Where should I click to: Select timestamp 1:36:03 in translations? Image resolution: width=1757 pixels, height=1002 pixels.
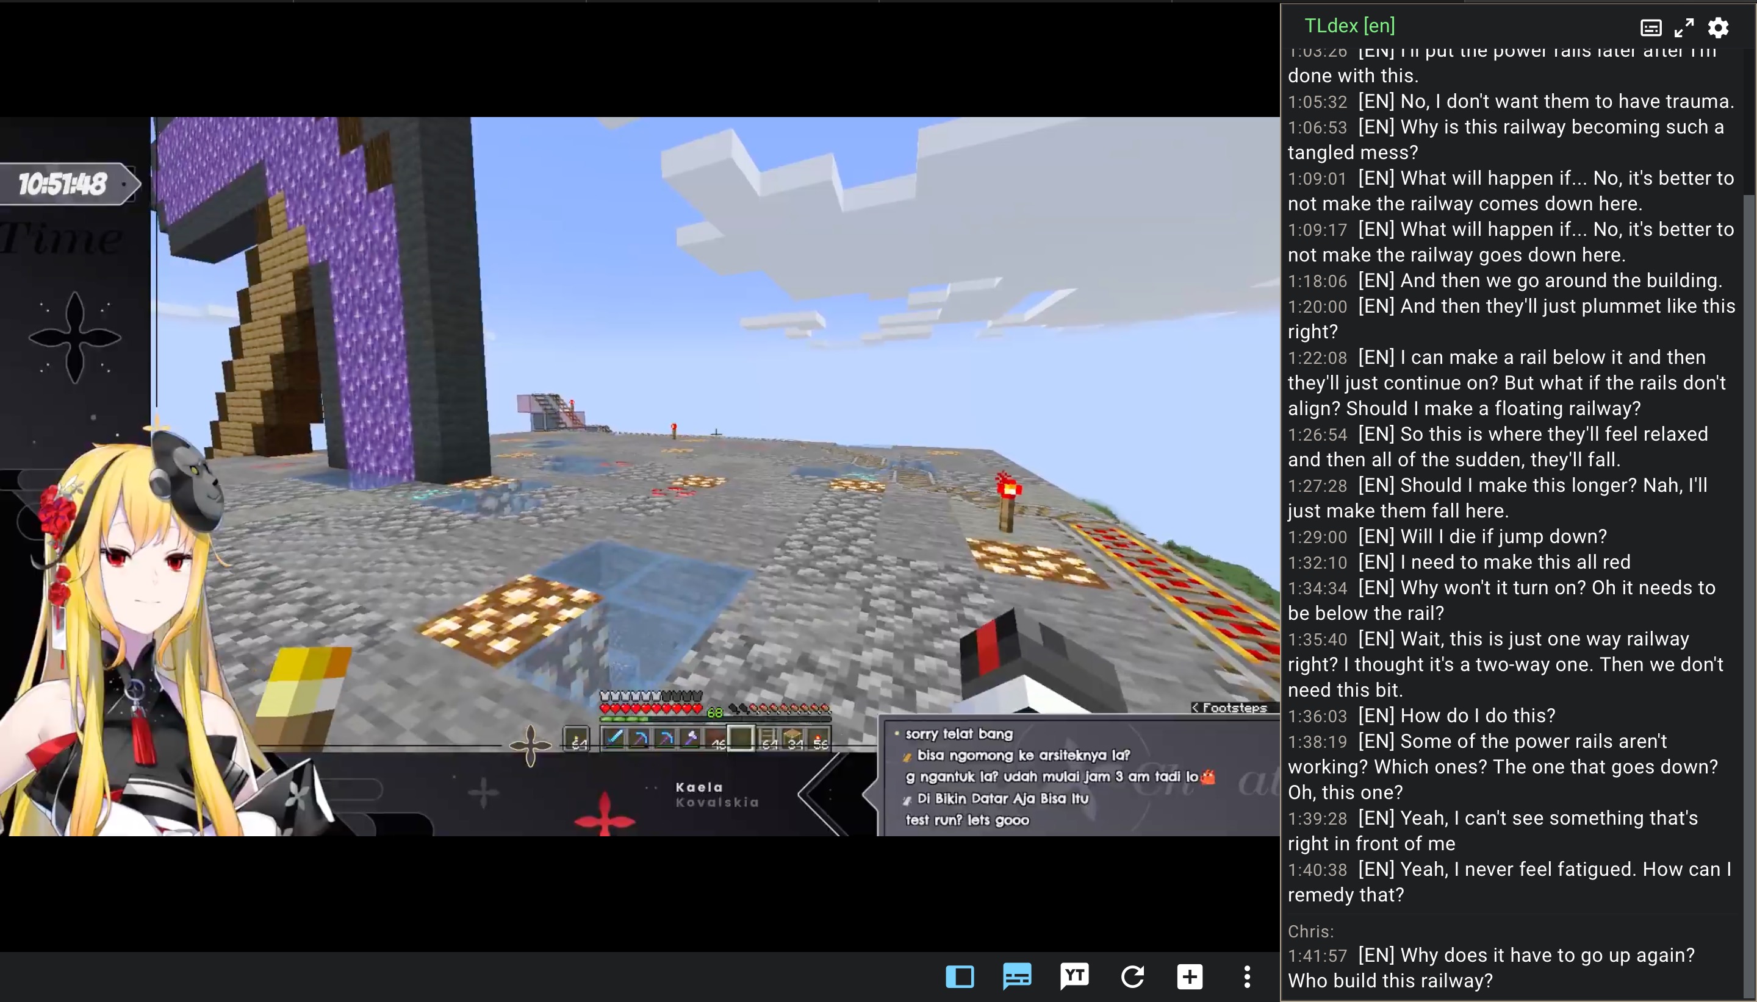1317,716
